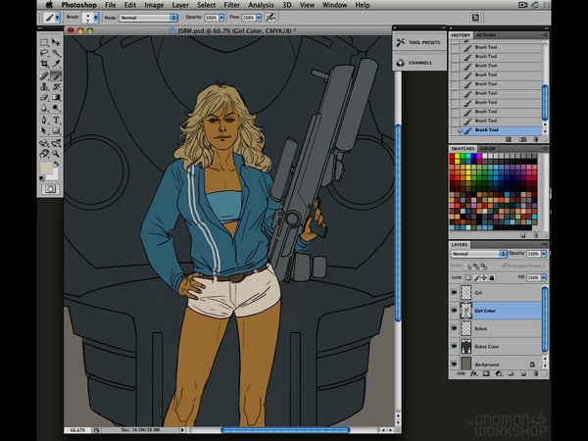This screenshot has width=588, height=441.
Task: Select the Eraser tool
Action: 44,97
